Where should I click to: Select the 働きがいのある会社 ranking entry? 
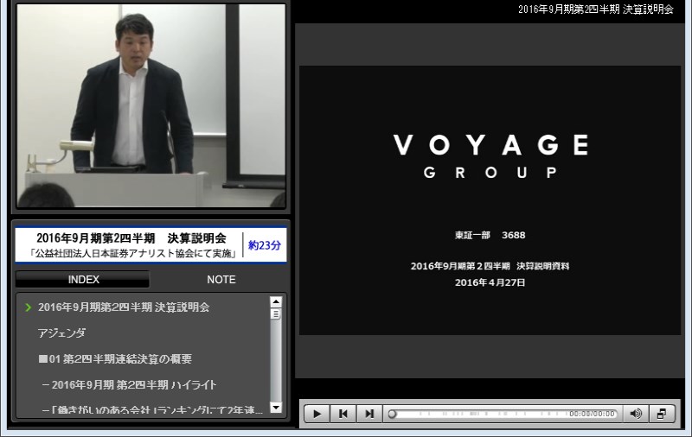click(x=152, y=409)
